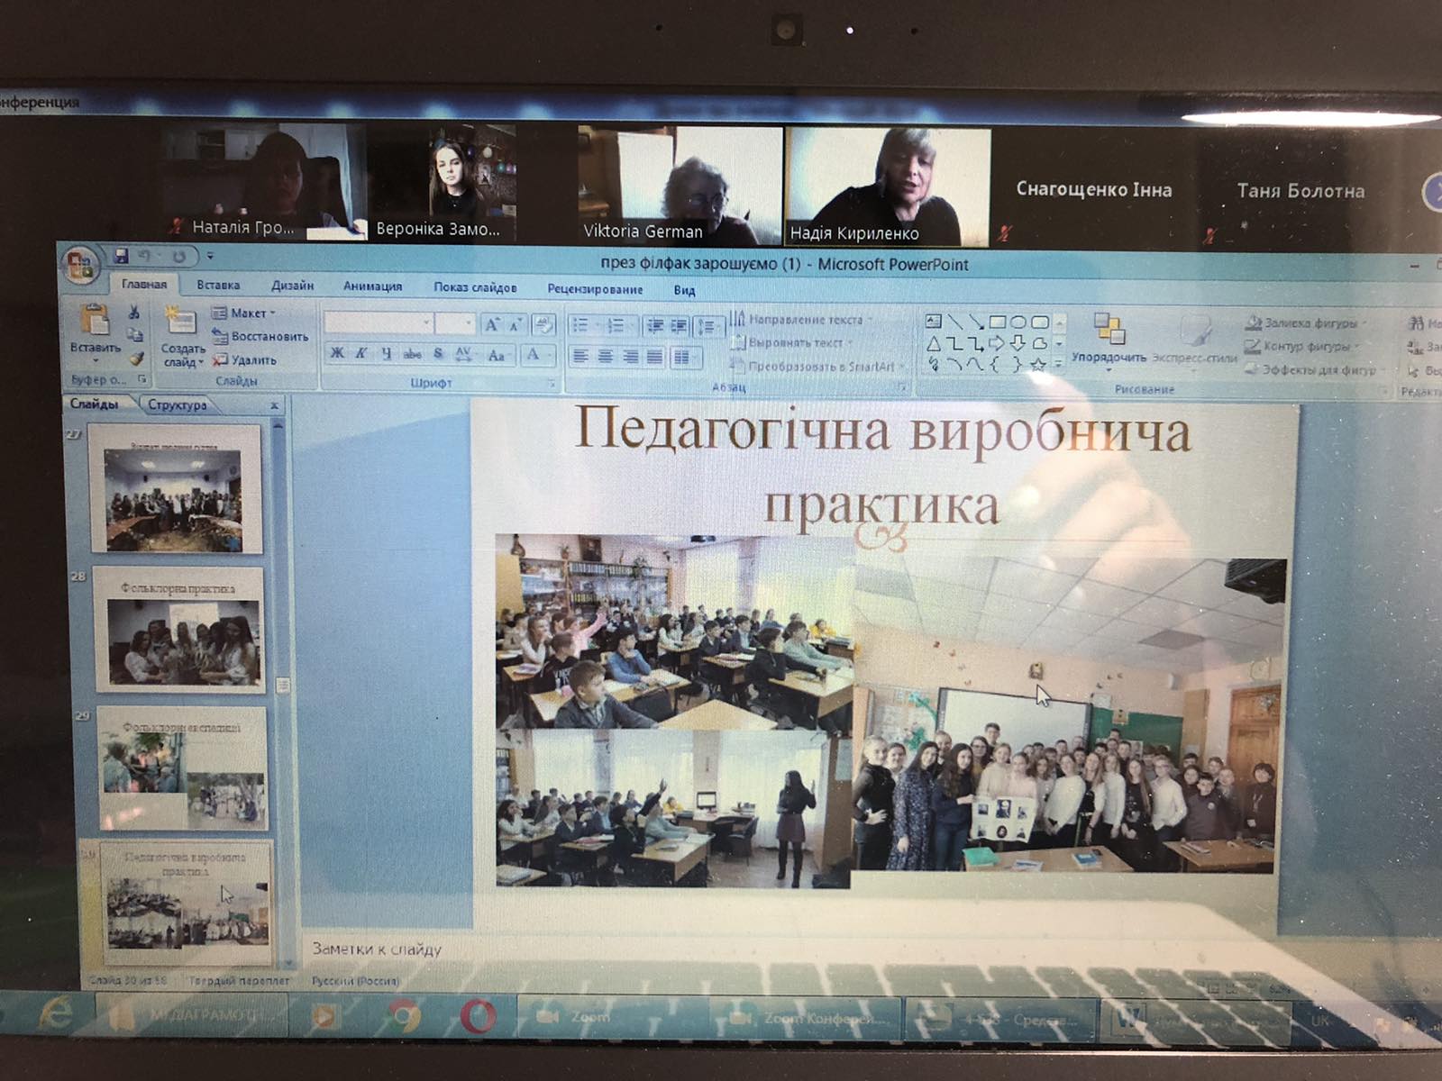Decrease font size with small A icon
The image size is (1442, 1081).
[x=516, y=325]
